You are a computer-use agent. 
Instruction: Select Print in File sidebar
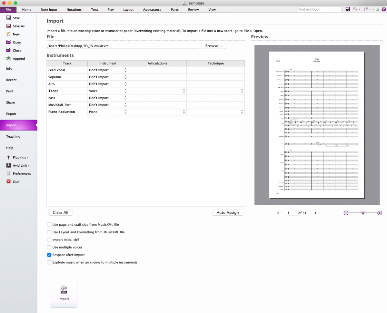(x=10, y=91)
